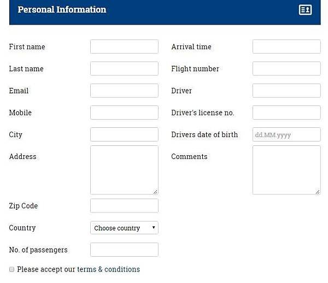Select the City text box

[x=124, y=134]
